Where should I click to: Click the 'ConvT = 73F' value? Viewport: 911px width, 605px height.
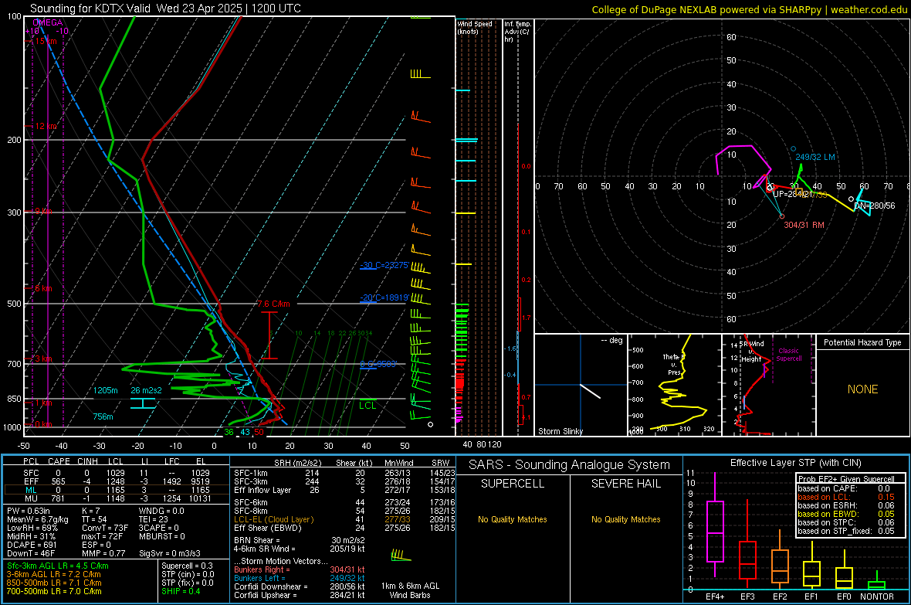click(105, 529)
